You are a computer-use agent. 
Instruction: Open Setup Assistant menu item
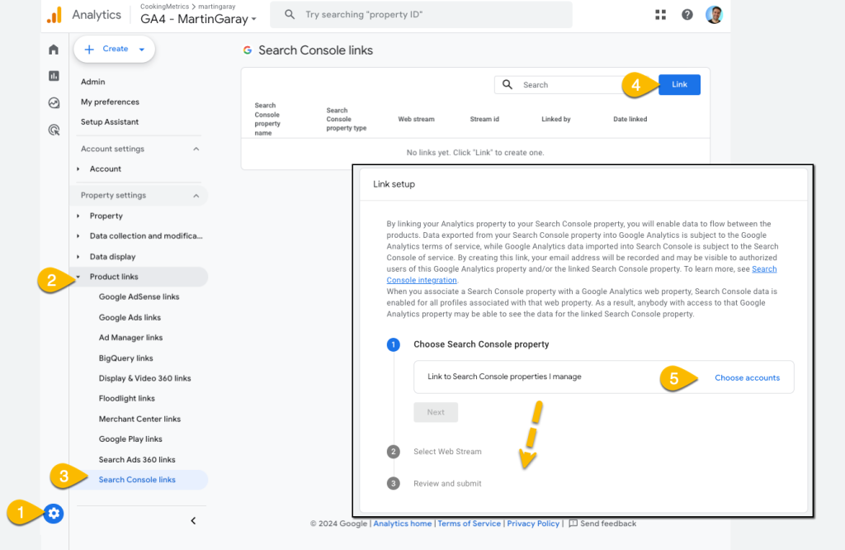[x=110, y=122]
